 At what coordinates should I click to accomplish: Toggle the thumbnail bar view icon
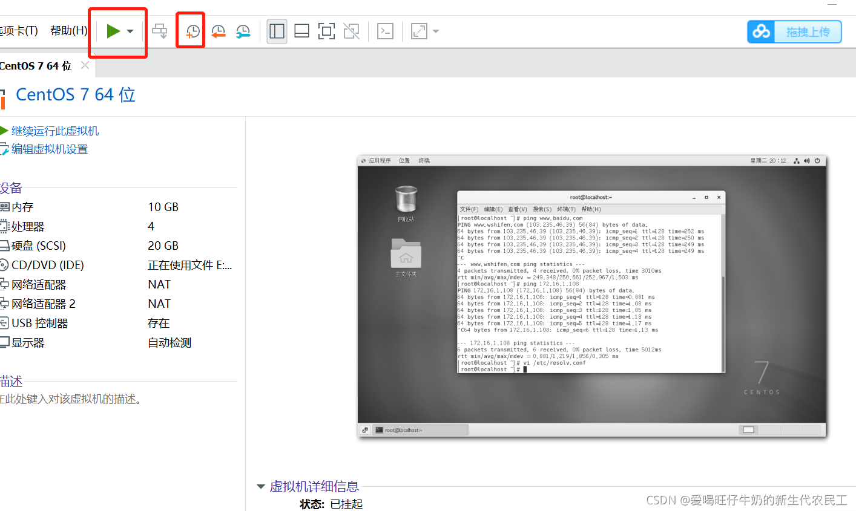tap(301, 31)
